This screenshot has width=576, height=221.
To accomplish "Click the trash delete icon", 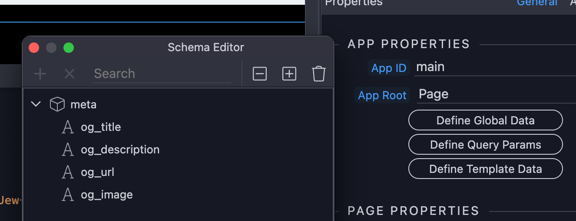I will click(x=318, y=74).
